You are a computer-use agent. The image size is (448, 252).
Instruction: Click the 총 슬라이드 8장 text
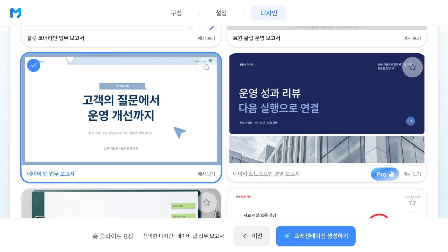(x=113, y=236)
